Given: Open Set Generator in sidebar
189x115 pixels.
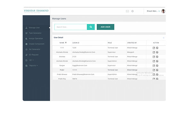Looking at the screenshot, I should (35, 49).
